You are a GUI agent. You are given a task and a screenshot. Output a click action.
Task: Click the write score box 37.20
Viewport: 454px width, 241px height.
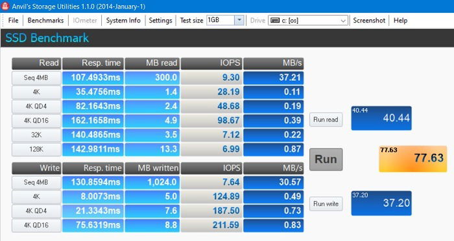381,204
